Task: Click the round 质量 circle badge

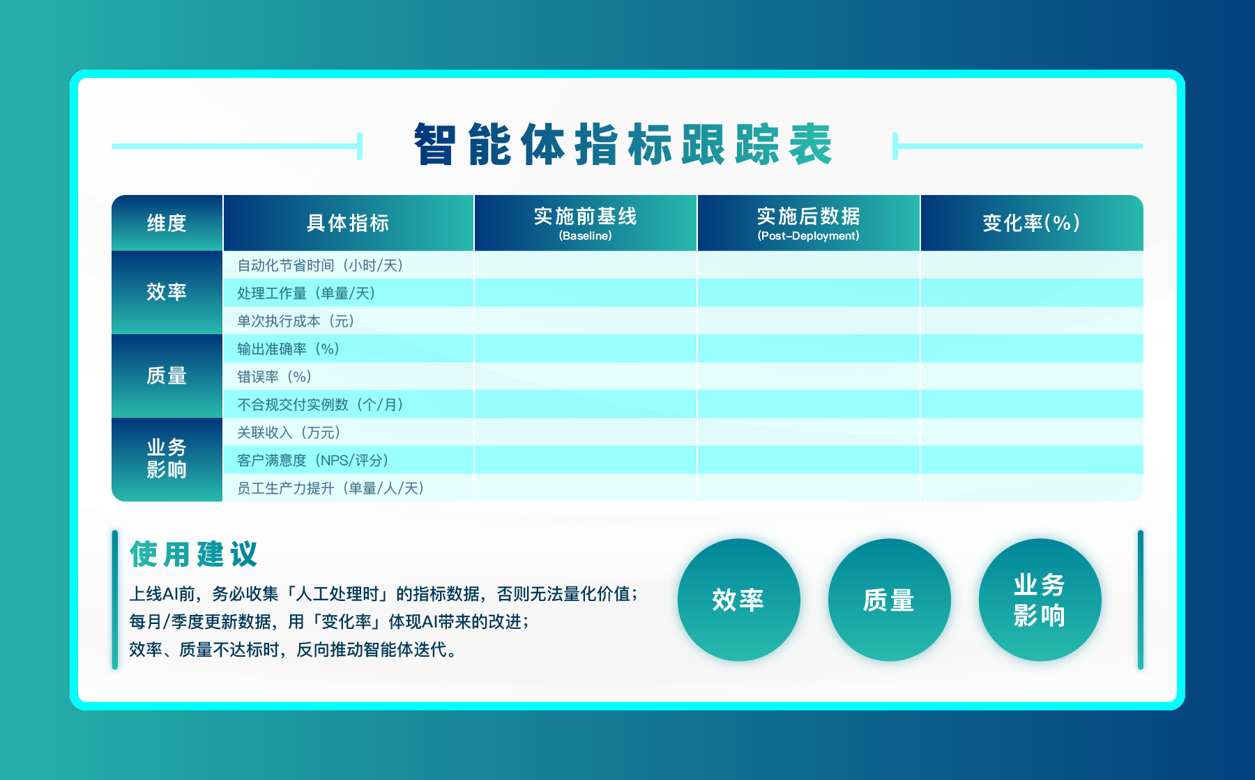Action: coord(889,600)
